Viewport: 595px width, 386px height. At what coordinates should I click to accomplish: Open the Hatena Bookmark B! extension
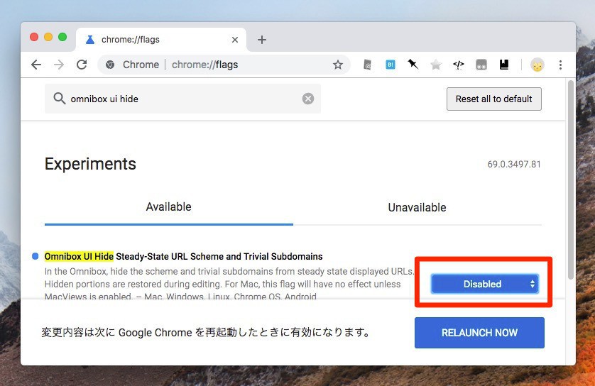tap(390, 65)
